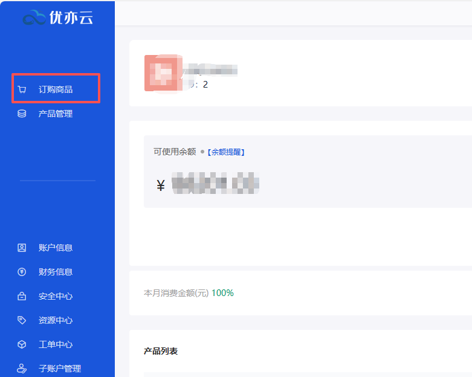This screenshot has width=472, height=377.
Task: Go to 产品管理 in the sidebar
Action: pyautogui.click(x=56, y=114)
